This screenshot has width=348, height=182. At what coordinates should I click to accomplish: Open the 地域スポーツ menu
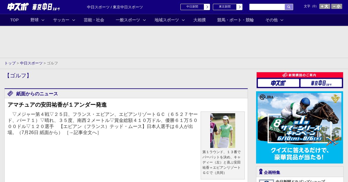pyautogui.click(x=167, y=20)
